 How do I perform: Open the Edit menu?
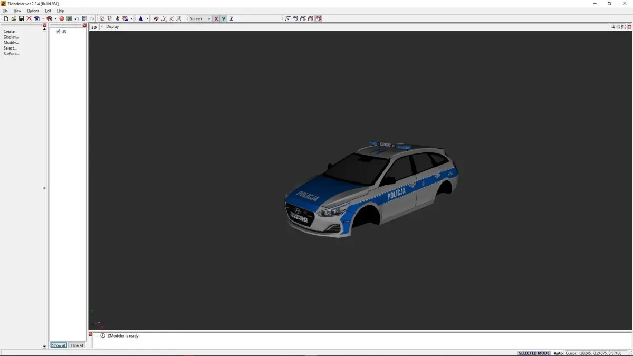click(48, 11)
